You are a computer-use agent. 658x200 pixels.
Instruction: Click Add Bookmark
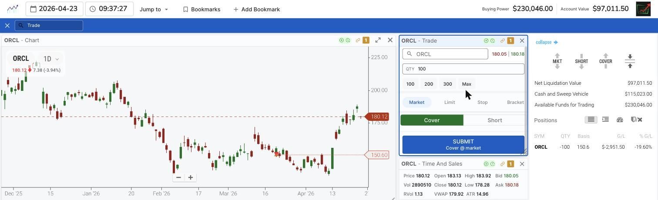(257, 9)
